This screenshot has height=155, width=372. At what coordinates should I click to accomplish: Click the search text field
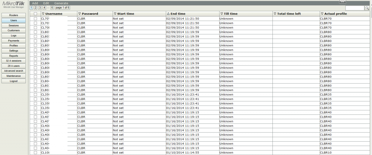pyautogui.click(x=354, y=8)
